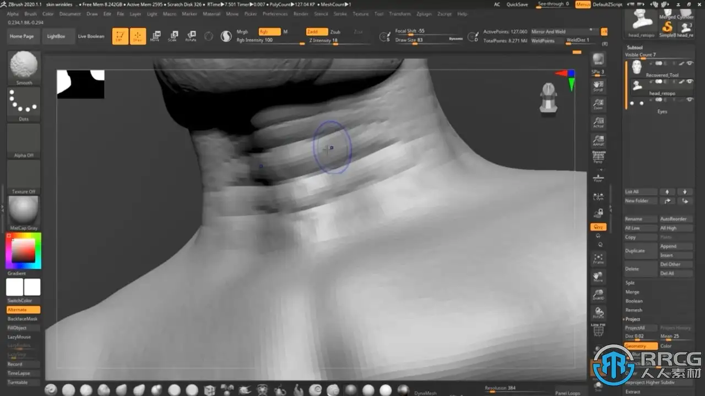Screen dimensions: 705x396
Task: Open the Home Page
Action: click(22, 36)
